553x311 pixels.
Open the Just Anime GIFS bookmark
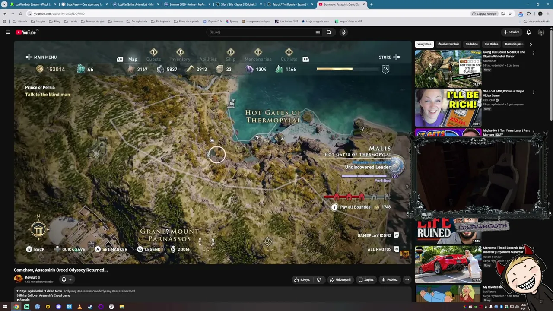click(x=286, y=22)
